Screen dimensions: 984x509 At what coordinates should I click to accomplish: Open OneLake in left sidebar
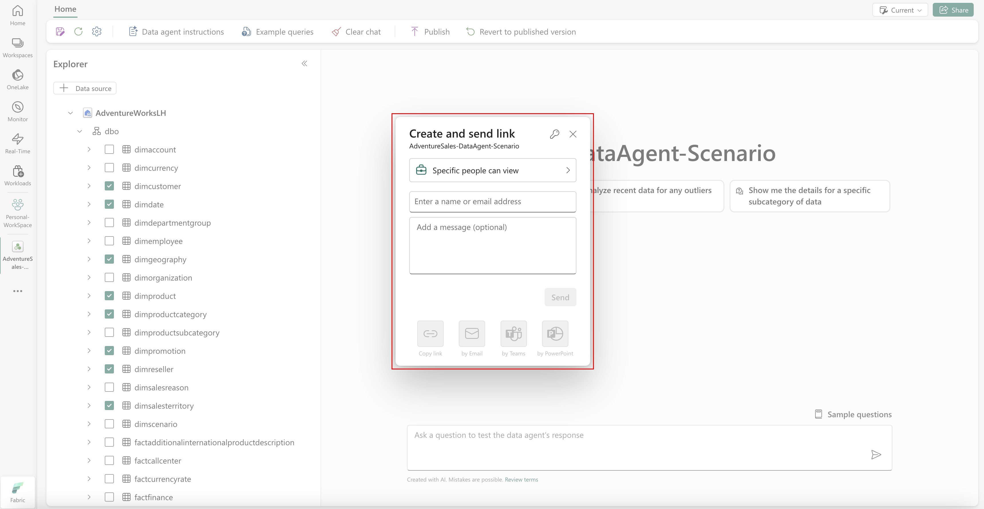[x=17, y=79]
